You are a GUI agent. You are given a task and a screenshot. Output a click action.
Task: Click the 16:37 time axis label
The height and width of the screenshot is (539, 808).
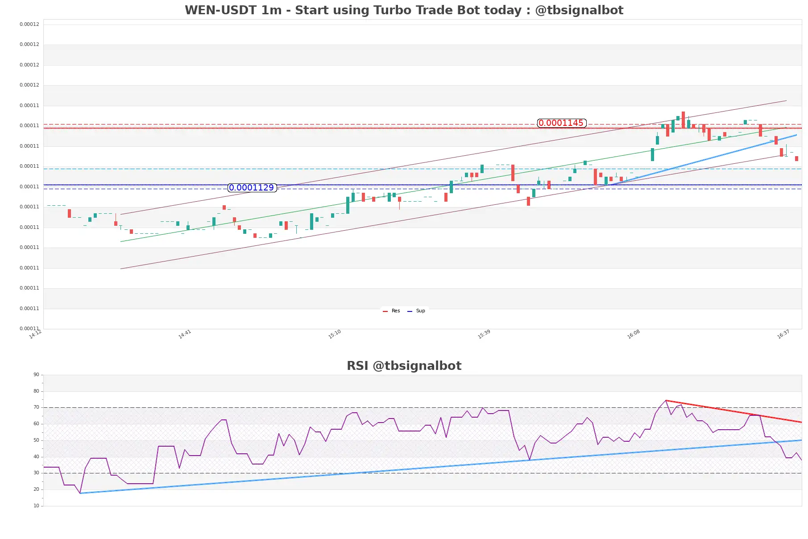coord(783,334)
